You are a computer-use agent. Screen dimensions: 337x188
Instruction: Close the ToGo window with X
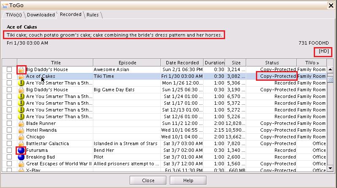331,5
